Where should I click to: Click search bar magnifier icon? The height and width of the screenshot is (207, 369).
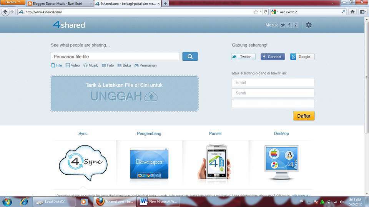click(x=343, y=12)
